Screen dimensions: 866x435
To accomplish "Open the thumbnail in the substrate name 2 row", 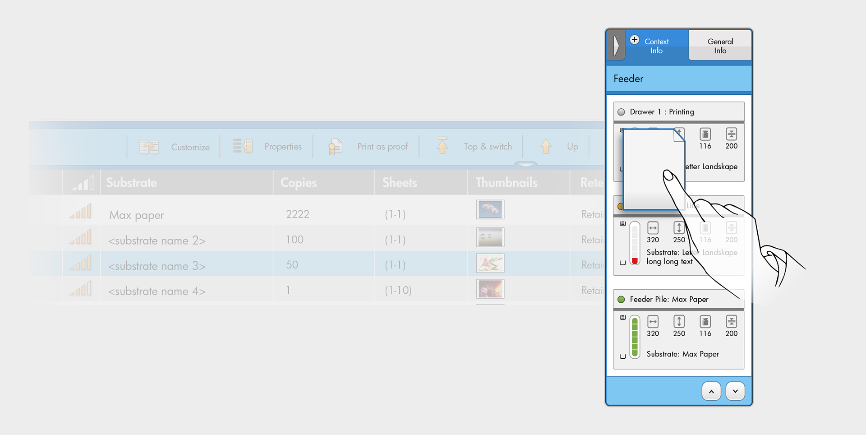I will pyautogui.click(x=490, y=237).
